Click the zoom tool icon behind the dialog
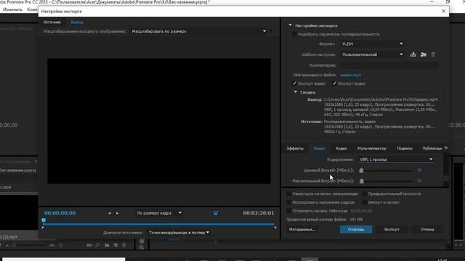 [142, 247]
